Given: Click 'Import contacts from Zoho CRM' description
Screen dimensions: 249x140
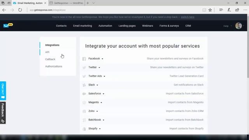Looking at the screenshot, I should point(185,111).
